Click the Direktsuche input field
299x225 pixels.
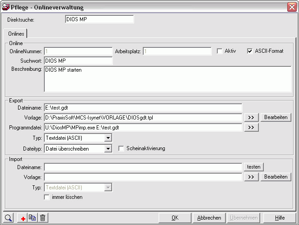tap(99, 19)
